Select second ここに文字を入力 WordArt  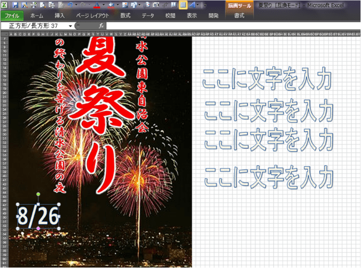269,110
